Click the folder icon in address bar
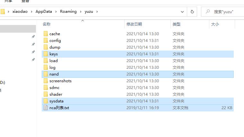Screen dimensions: 244x137 [x=3, y=12]
